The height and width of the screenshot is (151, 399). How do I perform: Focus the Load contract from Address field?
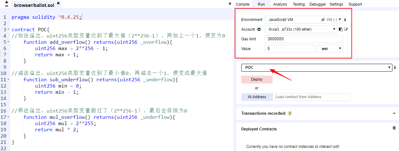pyautogui.click(x=312, y=97)
